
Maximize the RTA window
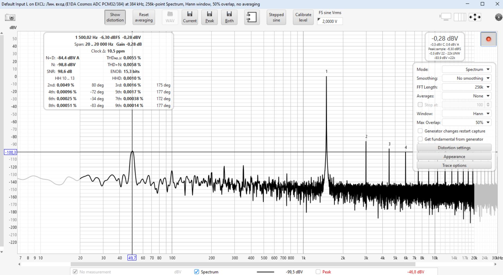[482, 4]
